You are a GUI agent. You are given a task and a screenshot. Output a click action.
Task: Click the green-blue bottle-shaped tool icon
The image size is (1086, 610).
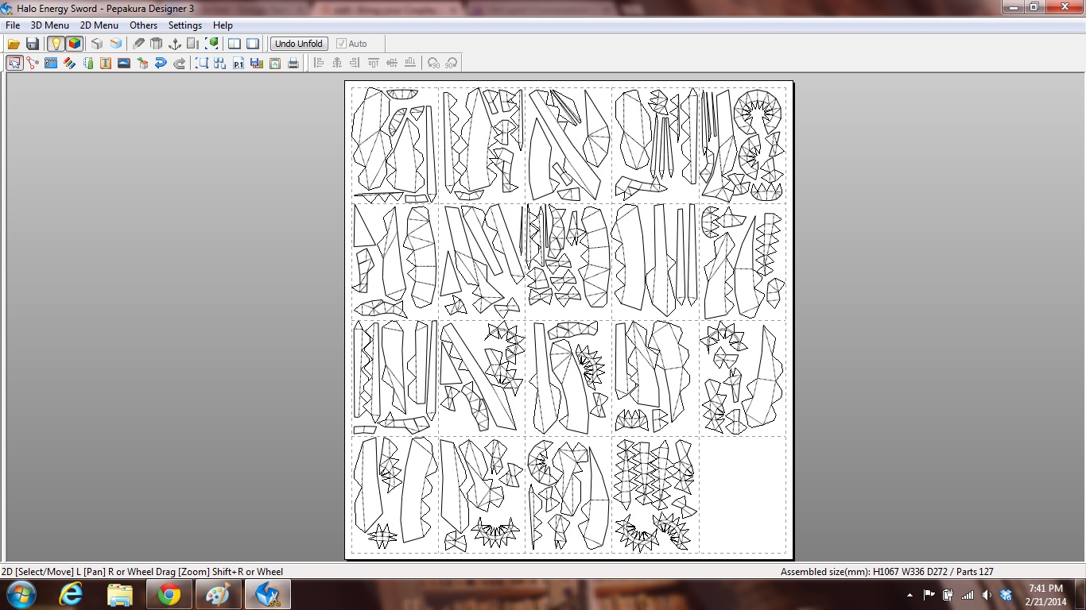87,64
